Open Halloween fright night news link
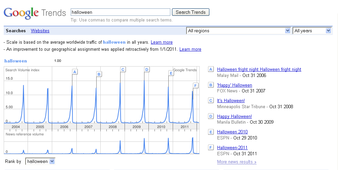 pos(259,69)
